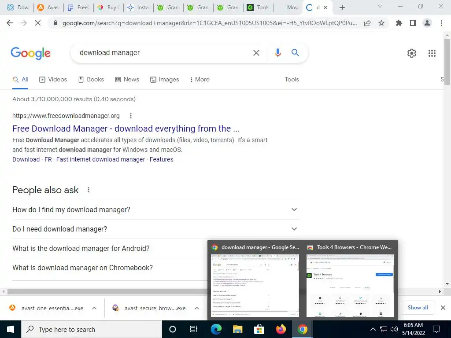Click into the Google search input field
451x338 pixels.
164,53
